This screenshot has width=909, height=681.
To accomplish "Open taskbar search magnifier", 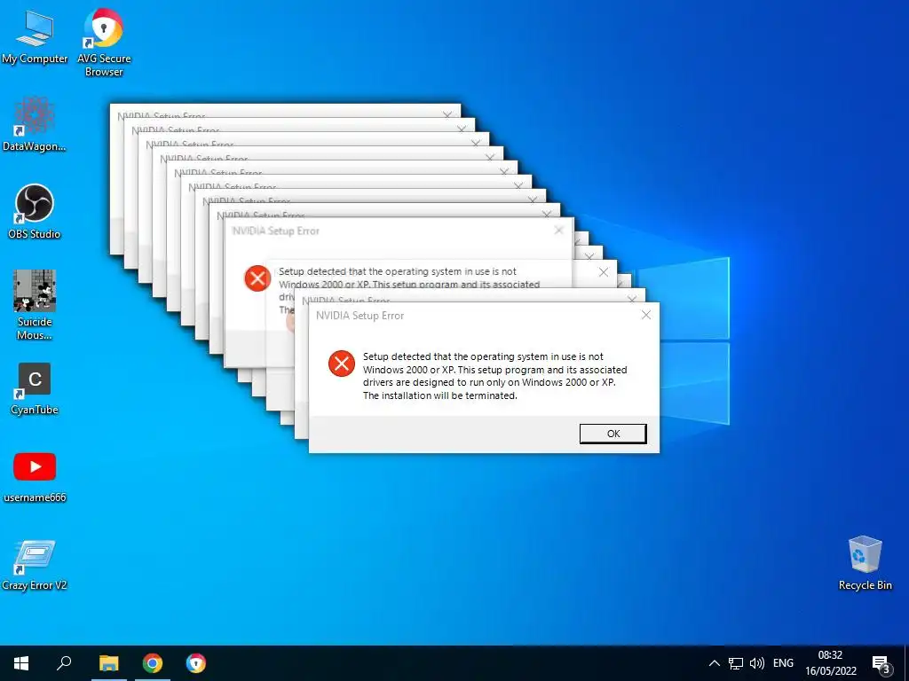I will tap(64, 663).
